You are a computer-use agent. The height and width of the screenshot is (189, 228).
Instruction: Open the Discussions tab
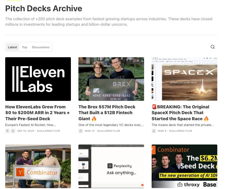[x=41, y=47]
